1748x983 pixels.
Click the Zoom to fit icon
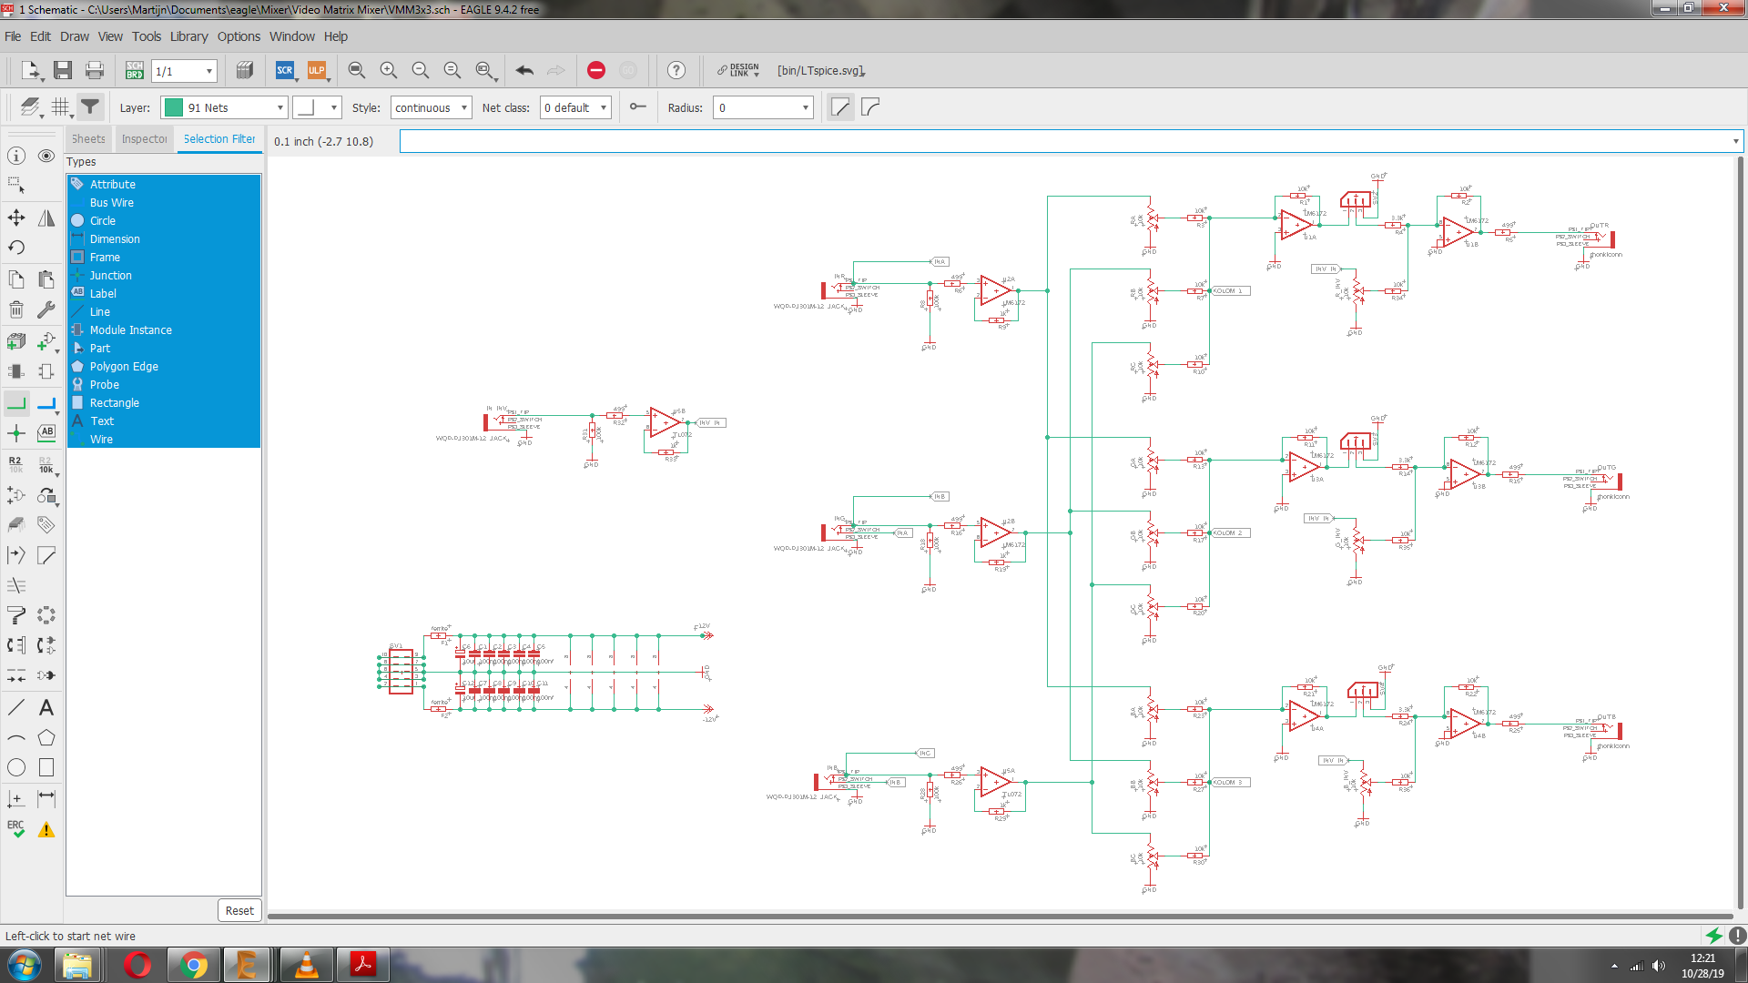coord(357,70)
